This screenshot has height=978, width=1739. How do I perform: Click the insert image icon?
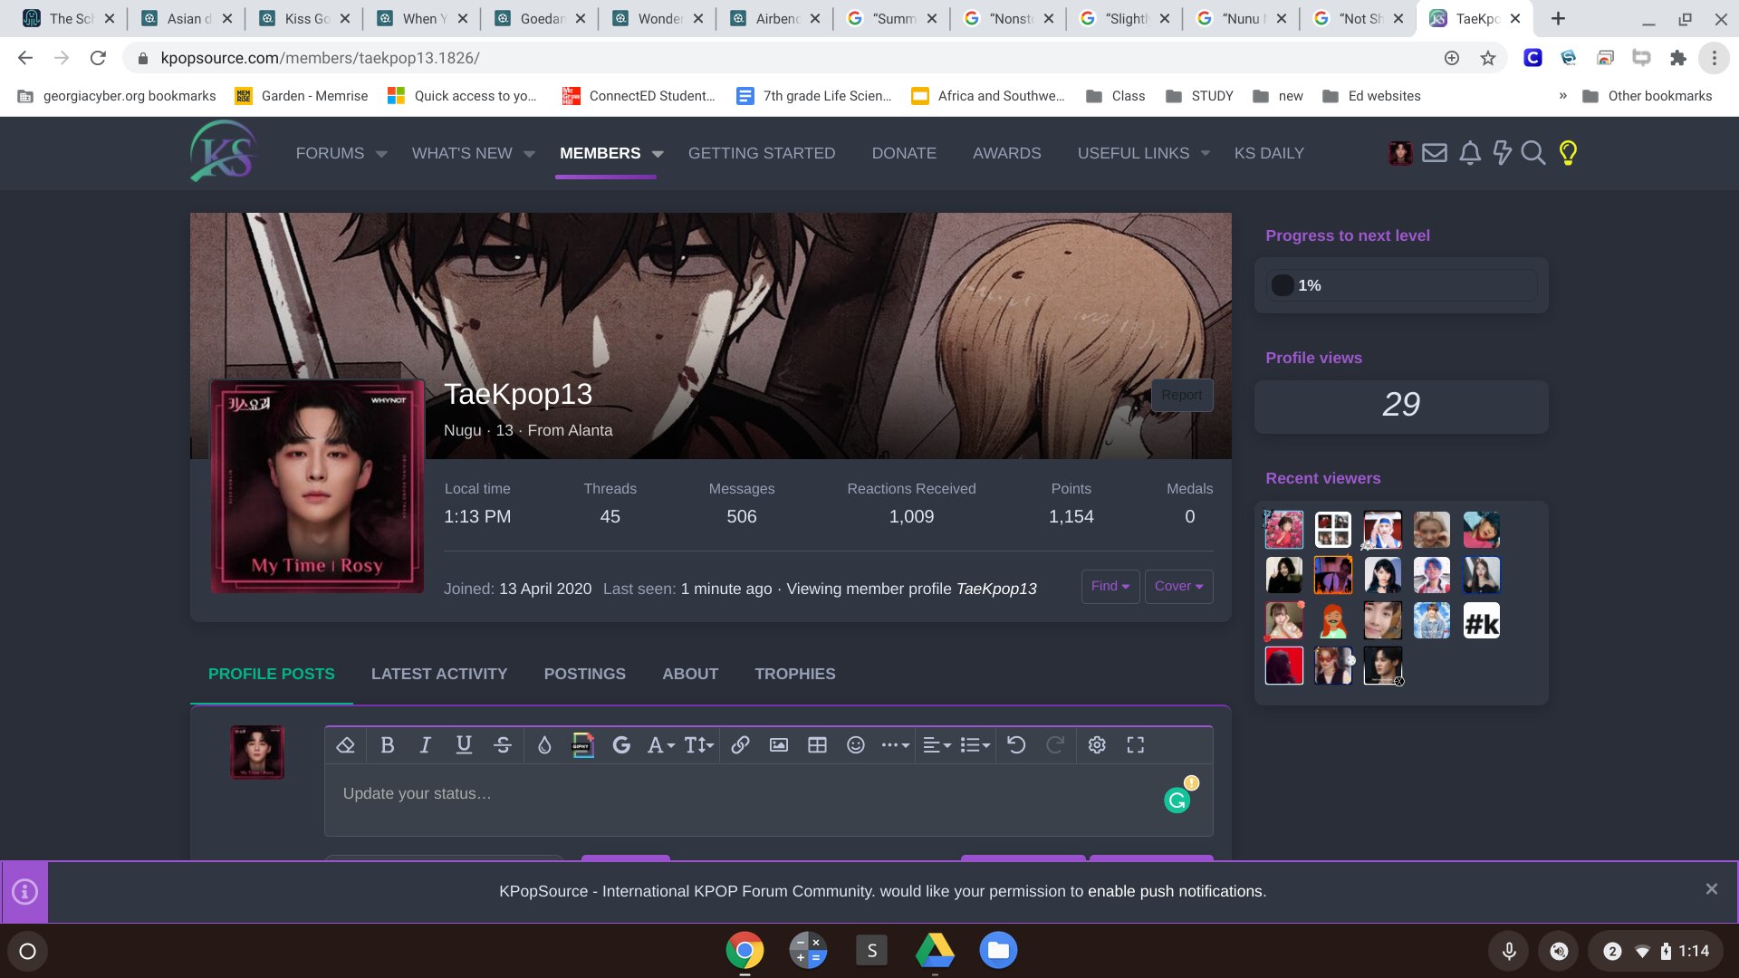tap(779, 745)
